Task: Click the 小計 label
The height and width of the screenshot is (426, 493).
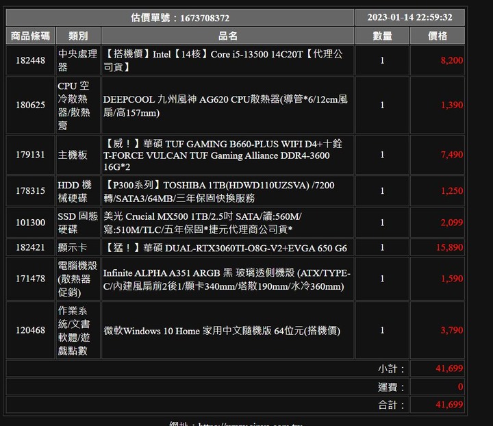Action: tap(391, 368)
